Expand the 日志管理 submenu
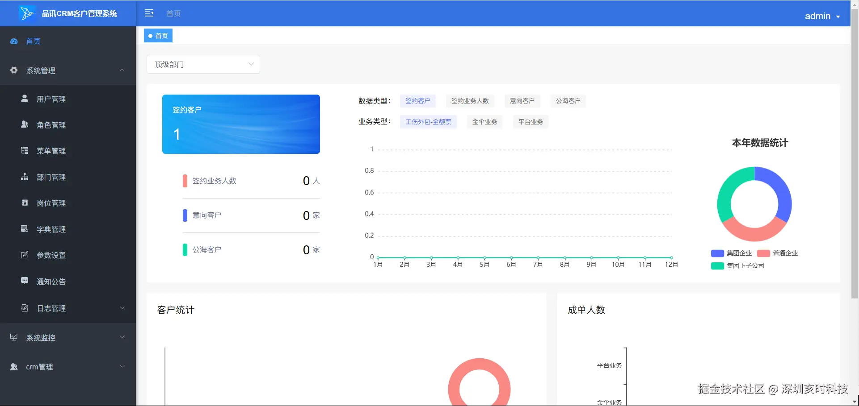 pyautogui.click(x=68, y=308)
